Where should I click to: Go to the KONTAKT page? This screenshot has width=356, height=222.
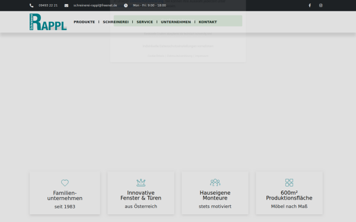[x=208, y=22]
